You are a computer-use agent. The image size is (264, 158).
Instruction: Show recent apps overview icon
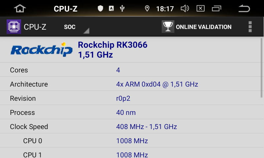coord(216,9)
